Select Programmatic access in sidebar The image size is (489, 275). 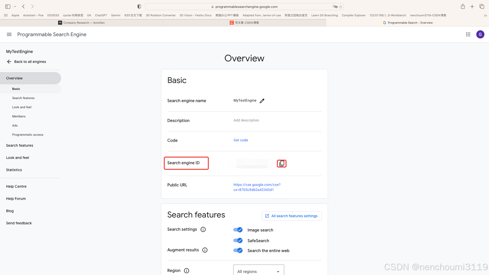point(28,135)
